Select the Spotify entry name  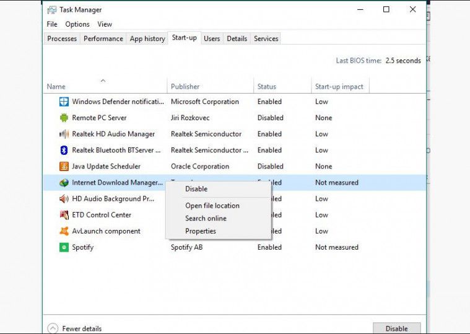83,247
